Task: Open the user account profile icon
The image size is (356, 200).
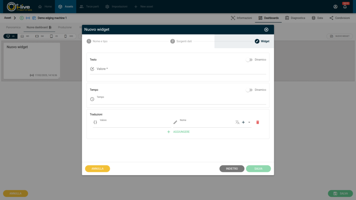Action: [335, 7]
